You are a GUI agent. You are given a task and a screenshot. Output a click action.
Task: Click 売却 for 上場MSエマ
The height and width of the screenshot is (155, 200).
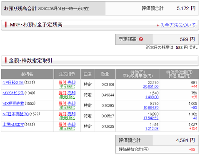coord(71,125)
